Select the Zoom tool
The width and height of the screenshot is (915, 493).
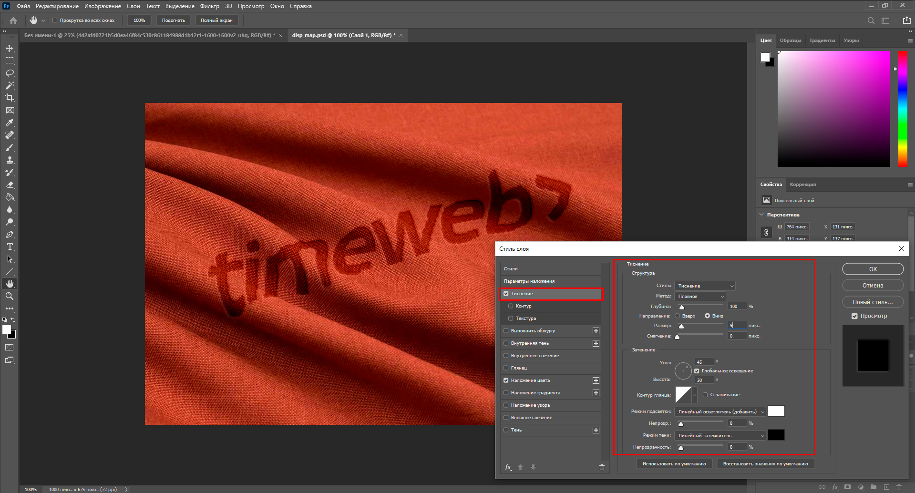(x=10, y=296)
